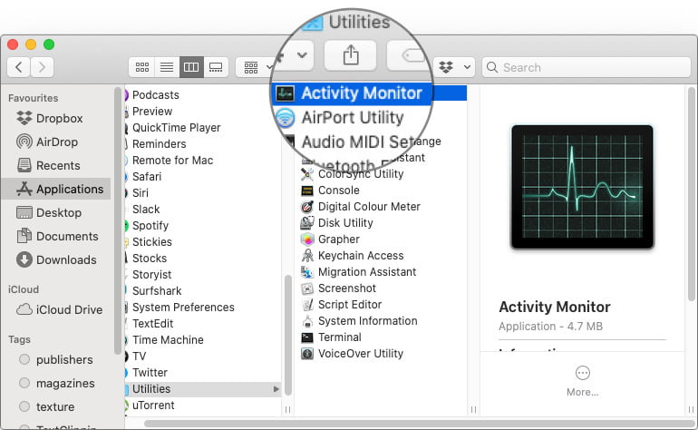The height and width of the screenshot is (430, 698).
Task: Select Storyist in the Applications list
Action: tap(151, 275)
